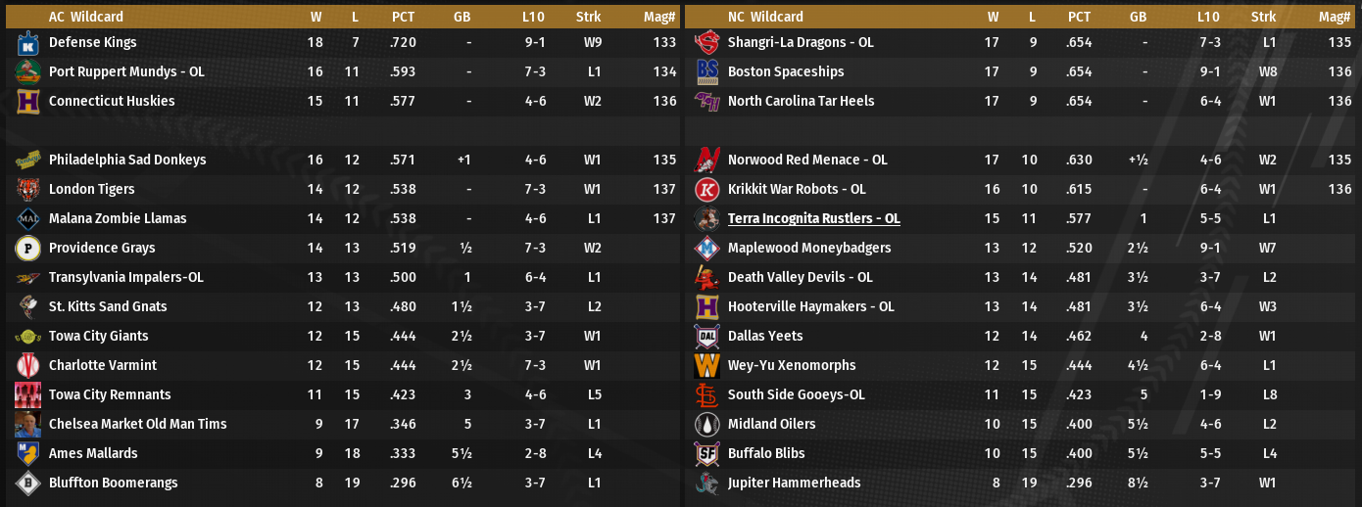
Task: Click the Chelsea Market Old Man Tims photo
Action: point(27,425)
